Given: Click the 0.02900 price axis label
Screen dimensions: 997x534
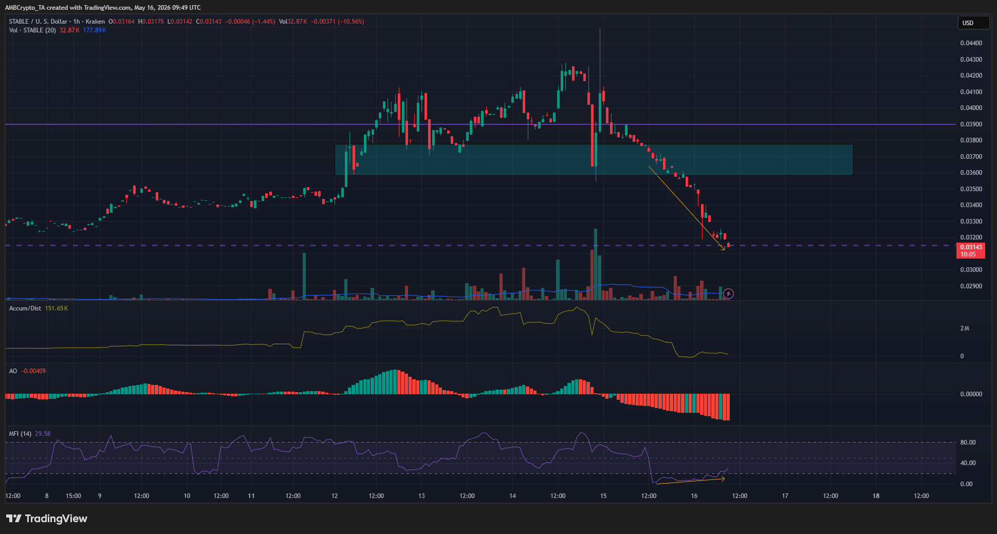Looking at the screenshot, I should (971, 286).
